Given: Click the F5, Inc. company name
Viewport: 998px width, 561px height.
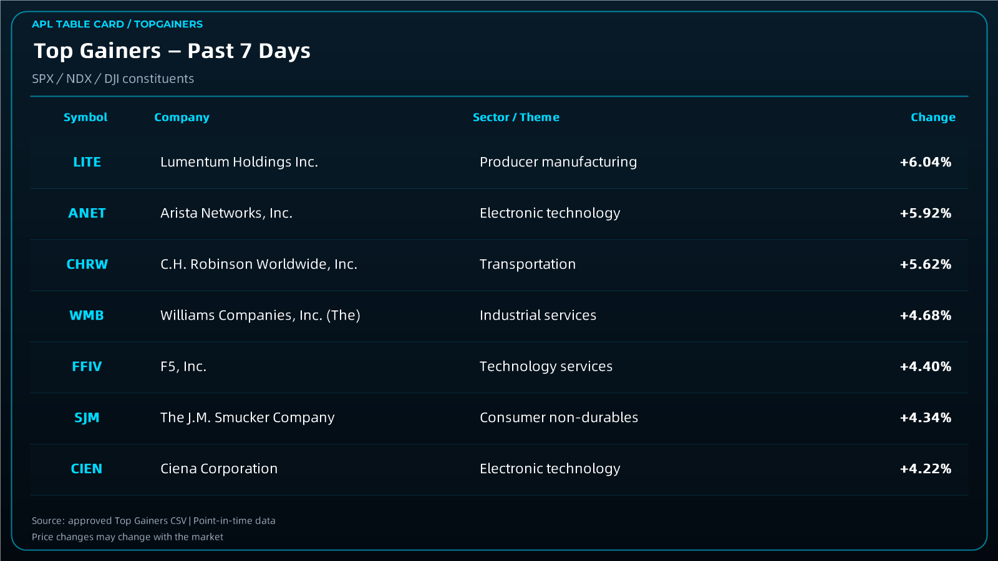Looking at the screenshot, I should click(183, 367).
